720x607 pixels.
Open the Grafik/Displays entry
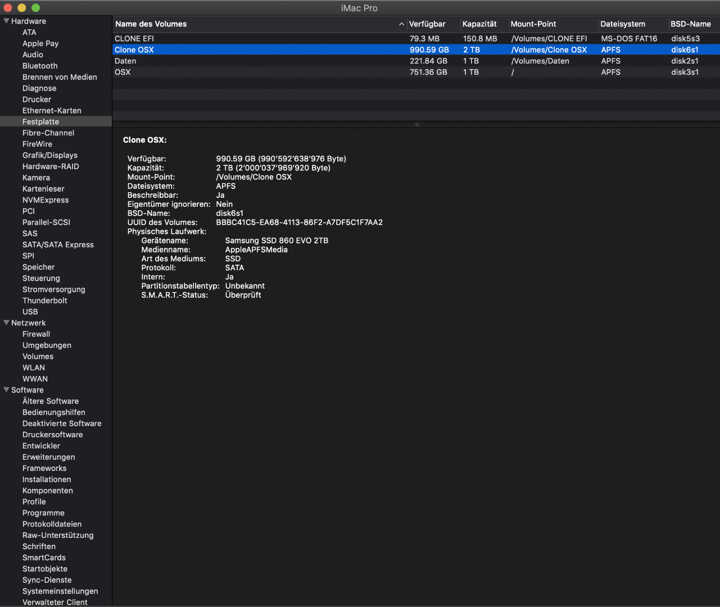(50, 155)
